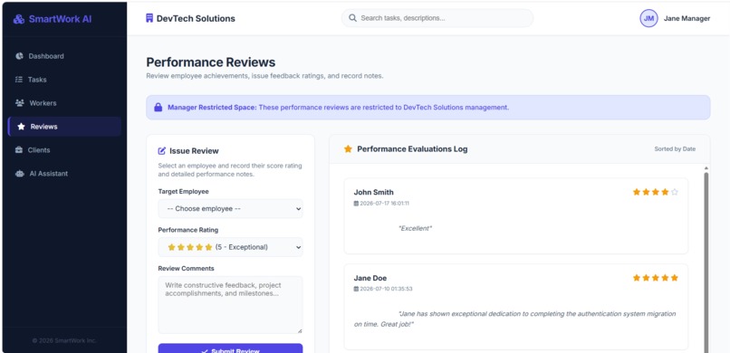
Task: Click the Tasks list icon in sidebar
Action: tap(19, 80)
